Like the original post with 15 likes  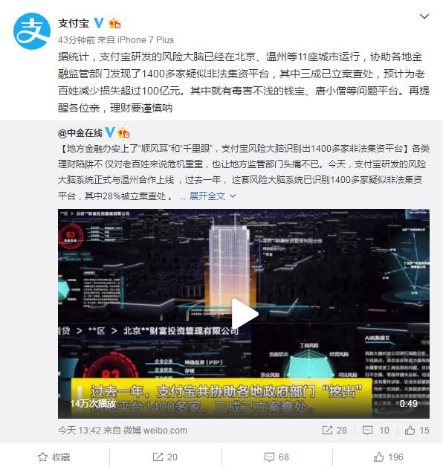point(417,431)
